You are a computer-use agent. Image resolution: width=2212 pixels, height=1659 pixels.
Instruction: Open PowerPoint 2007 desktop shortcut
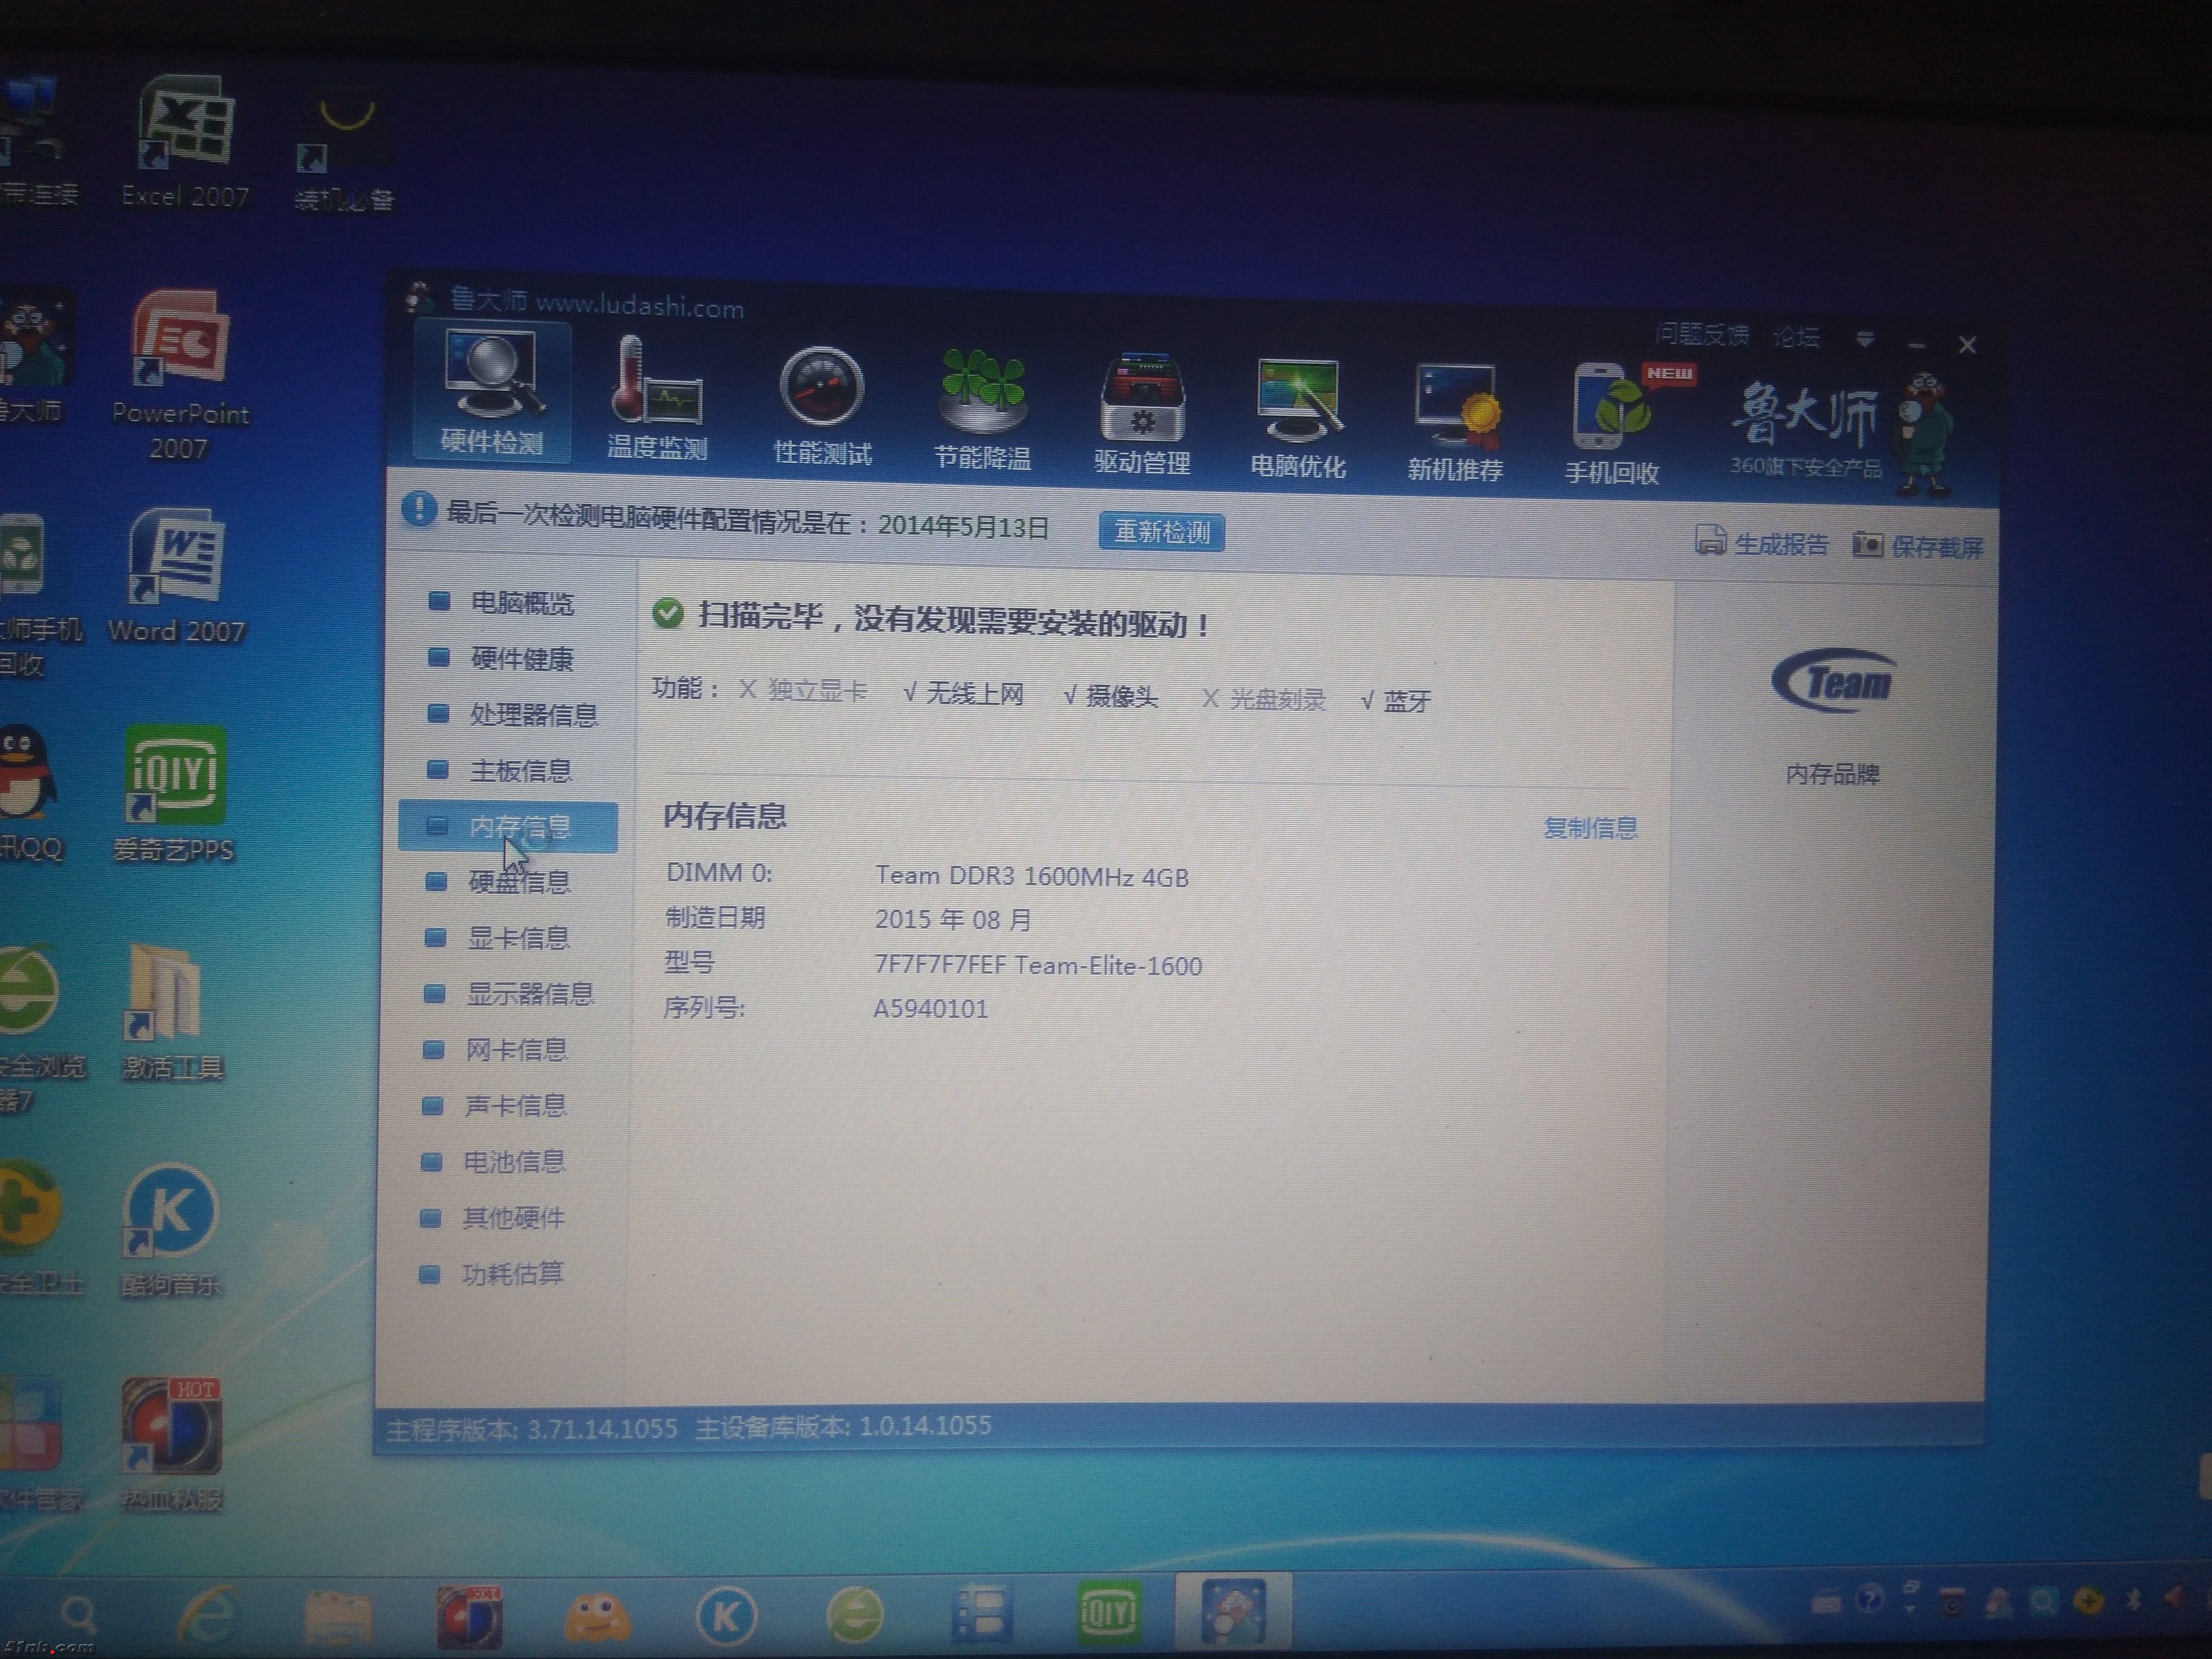click(x=180, y=375)
